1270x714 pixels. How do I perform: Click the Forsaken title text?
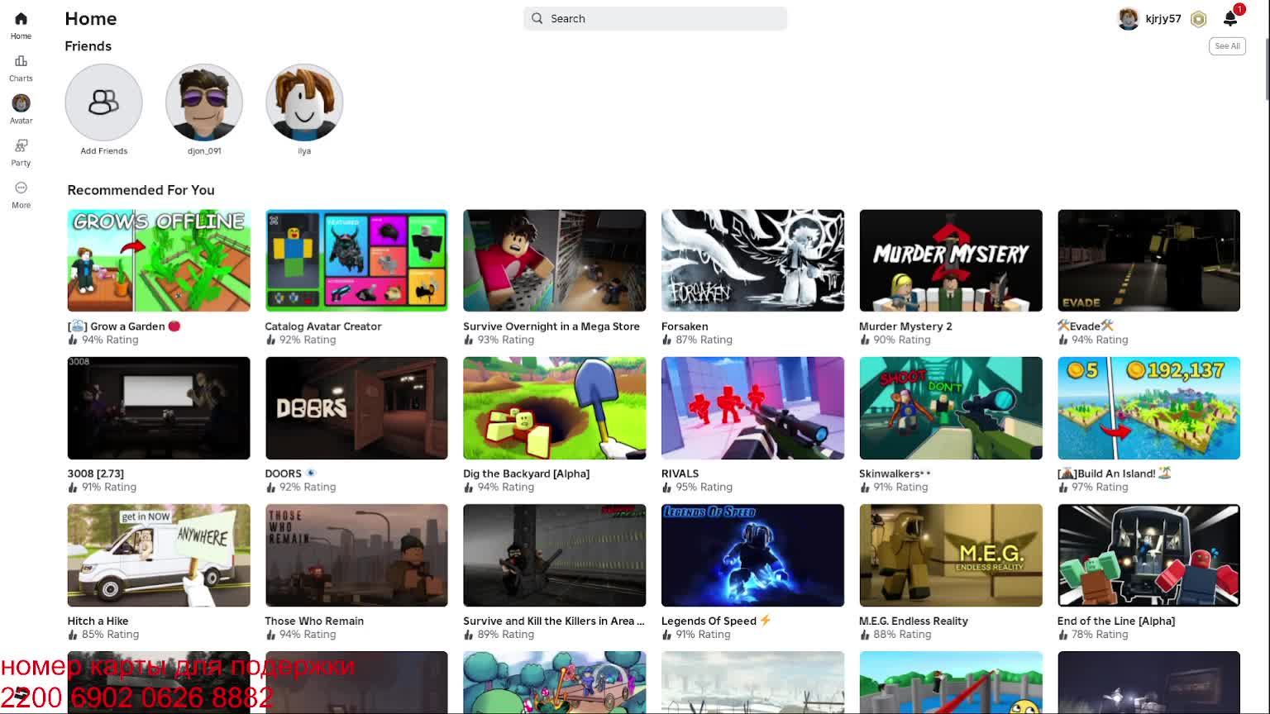685,326
